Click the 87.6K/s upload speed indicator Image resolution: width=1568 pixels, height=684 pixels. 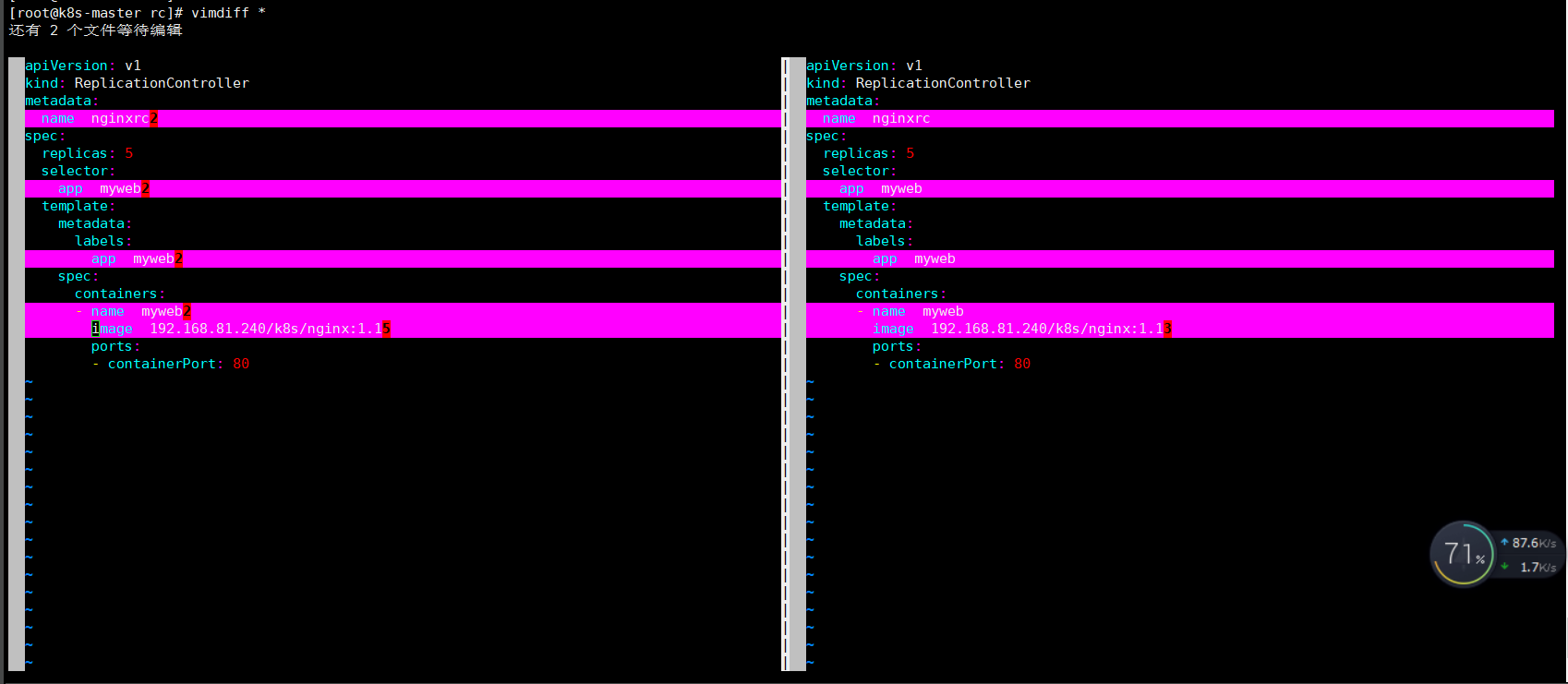click(1527, 543)
